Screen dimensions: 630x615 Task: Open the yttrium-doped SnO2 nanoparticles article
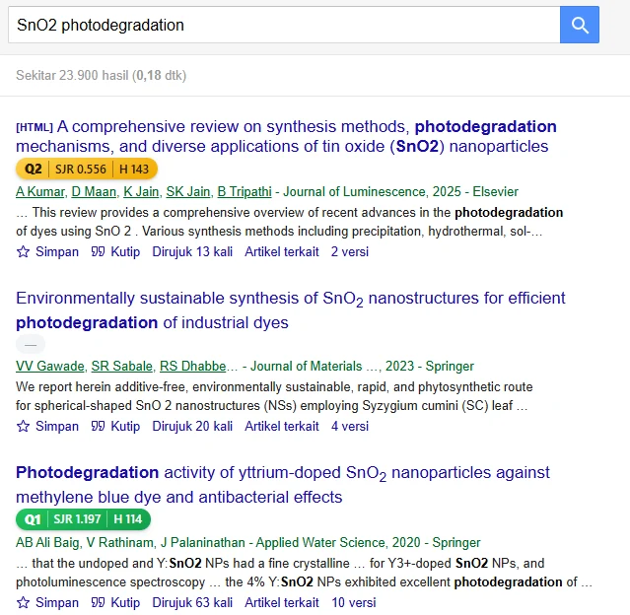click(282, 485)
